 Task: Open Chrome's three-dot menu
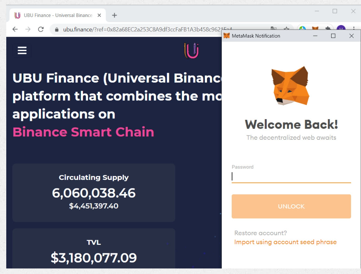click(x=354, y=28)
